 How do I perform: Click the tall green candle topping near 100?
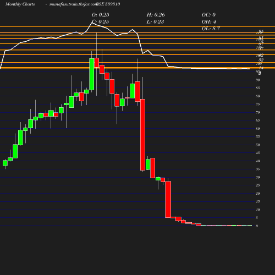coord(92,74)
